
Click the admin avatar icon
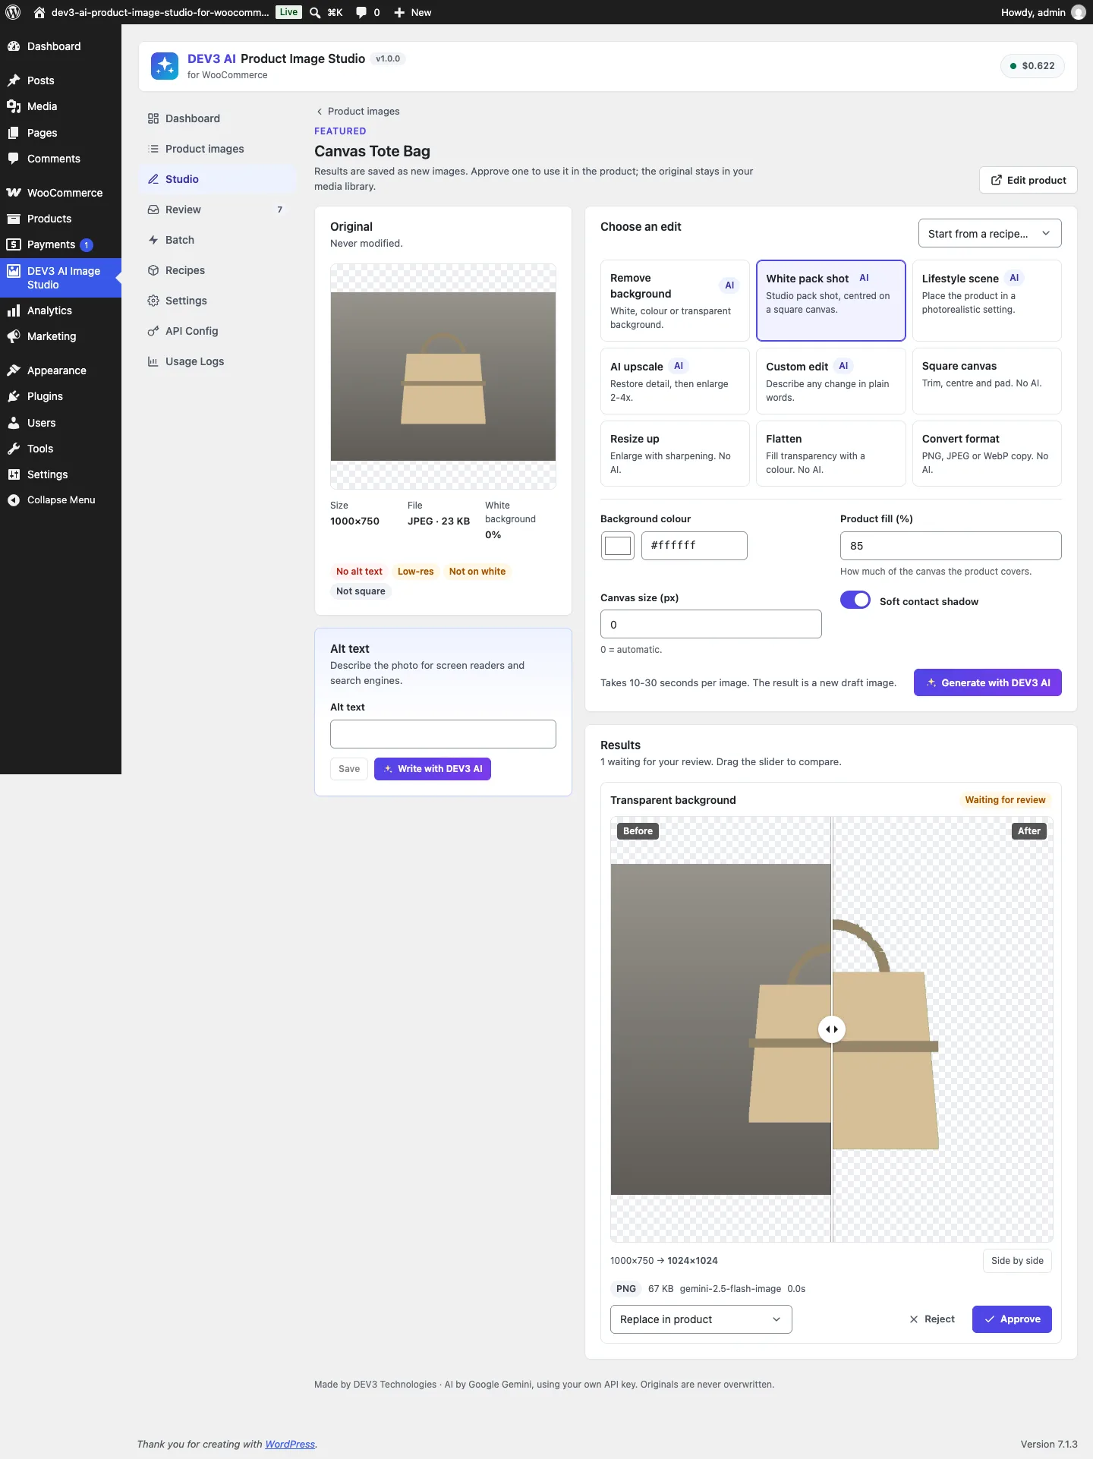tap(1079, 12)
